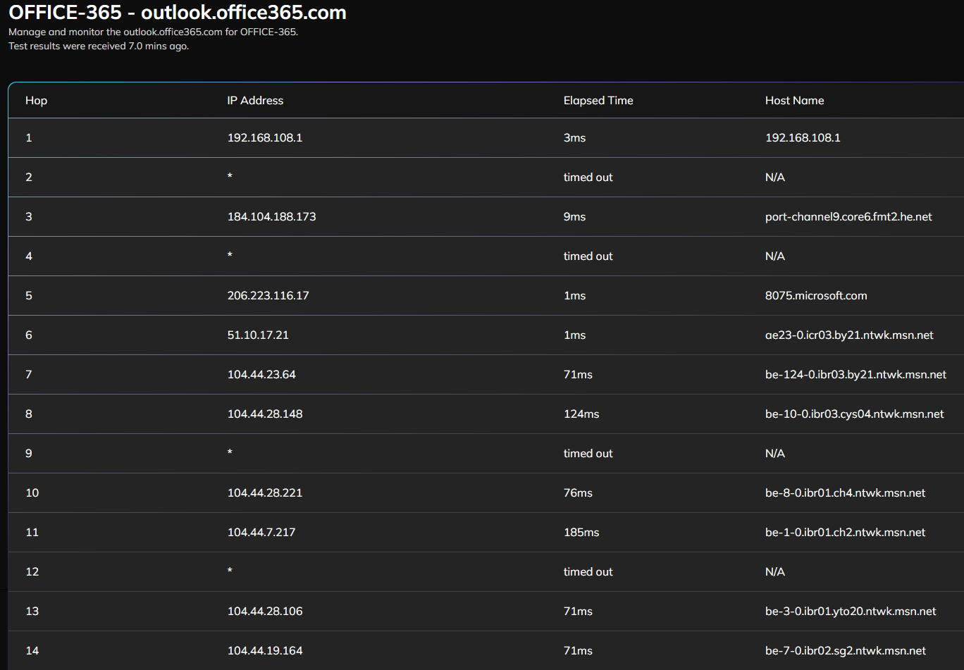The width and height of the screenshot is (964, 670).
Task: Click the hop 1 row for 192.168.108.1
Action: 265,137
